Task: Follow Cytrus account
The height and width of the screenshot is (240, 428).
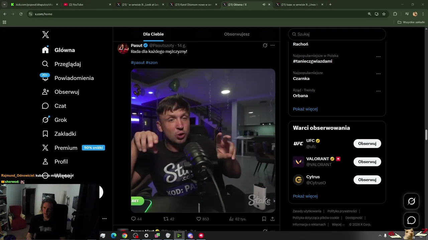Action: pyautogui.click(x=367, y=180)
